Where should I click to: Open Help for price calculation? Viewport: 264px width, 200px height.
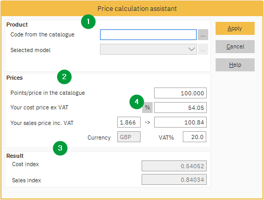235,65
